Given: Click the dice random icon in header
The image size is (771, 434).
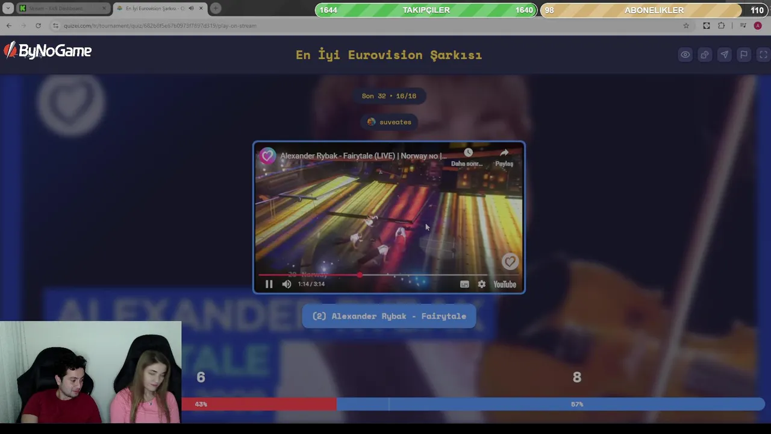Looking at the screenshot, I should [x=704, y=55].
